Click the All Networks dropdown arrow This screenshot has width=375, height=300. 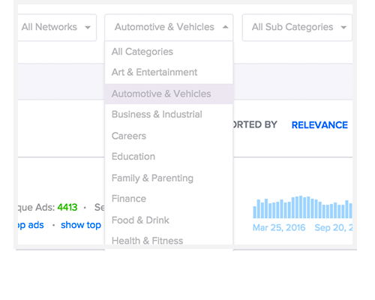coord(88,27)
